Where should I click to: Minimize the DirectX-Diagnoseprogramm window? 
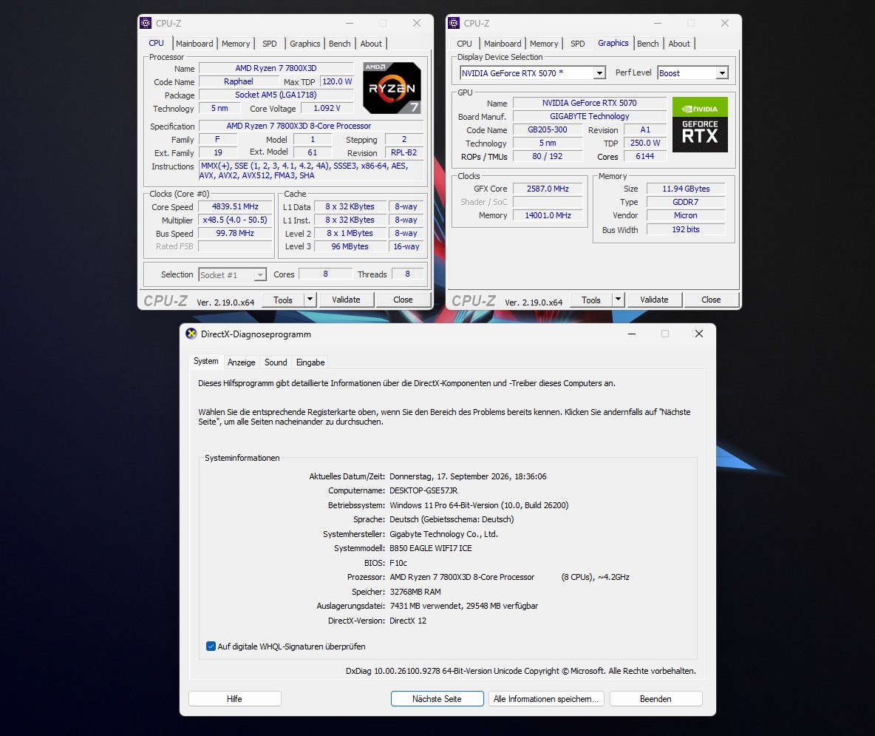pos(632,334)
